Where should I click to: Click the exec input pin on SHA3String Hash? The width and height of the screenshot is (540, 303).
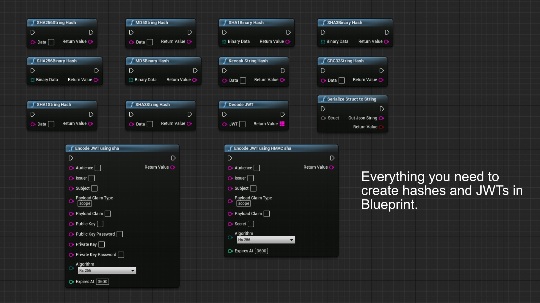tap(131, 114)
